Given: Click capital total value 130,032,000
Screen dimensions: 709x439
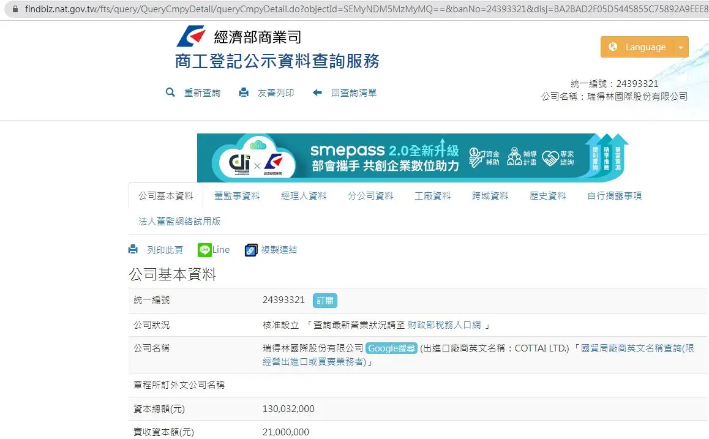Looking at the screenshot, I should 288,409.
